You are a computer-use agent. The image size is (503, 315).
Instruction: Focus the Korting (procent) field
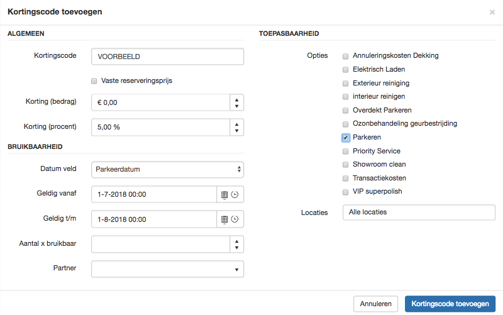[161, 128]
